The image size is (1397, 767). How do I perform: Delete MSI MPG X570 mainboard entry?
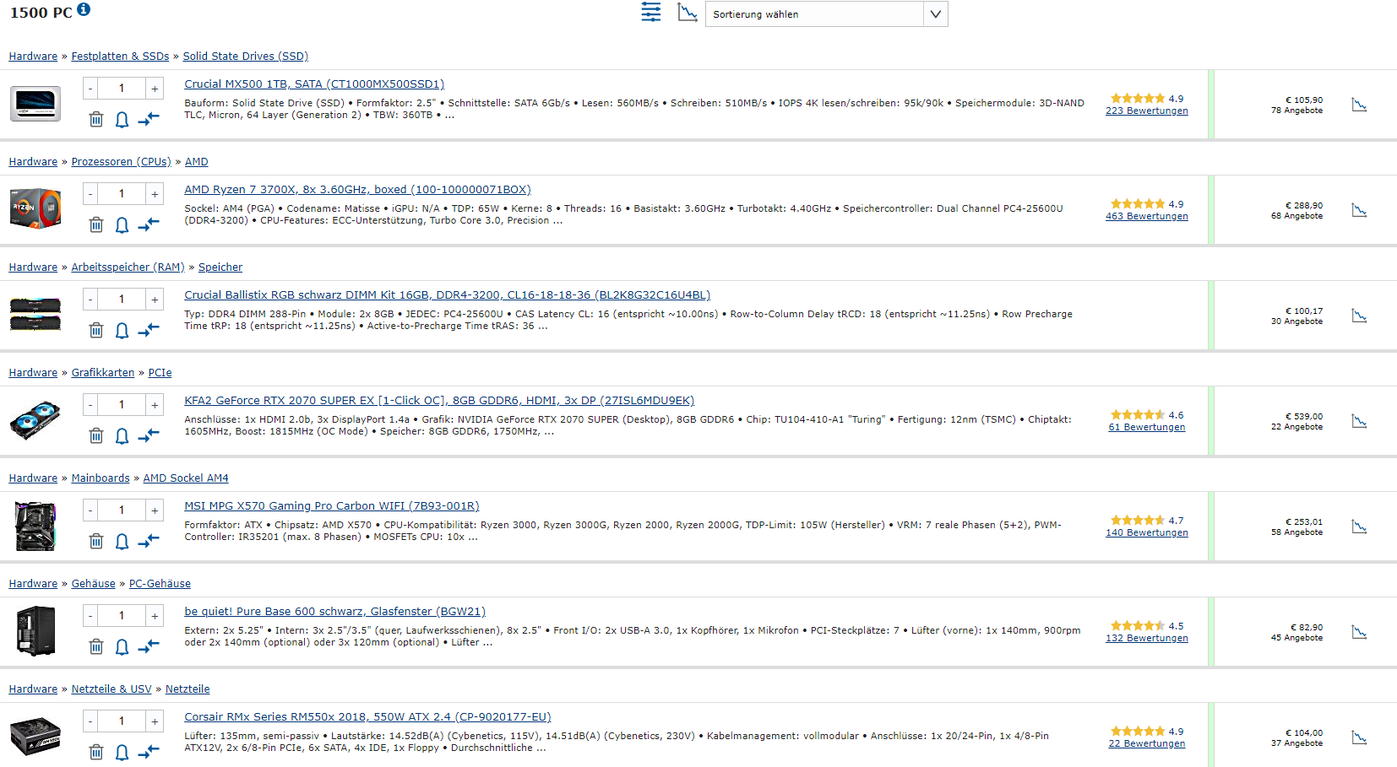[x=96, y=541]
